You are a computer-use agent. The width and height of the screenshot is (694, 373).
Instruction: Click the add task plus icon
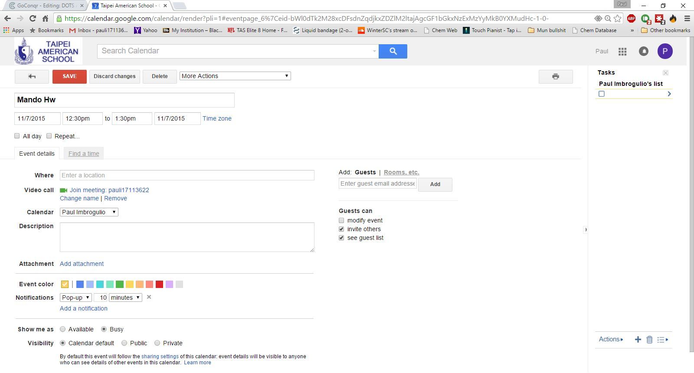pos(638,340)
